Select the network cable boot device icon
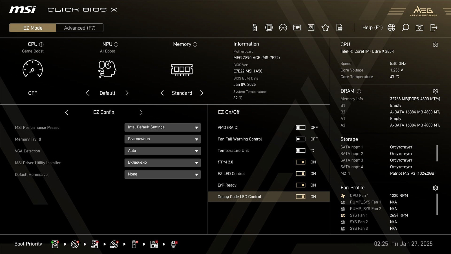Image resolution: width=451 pixels, height=254 pixels. click(174, 244)
